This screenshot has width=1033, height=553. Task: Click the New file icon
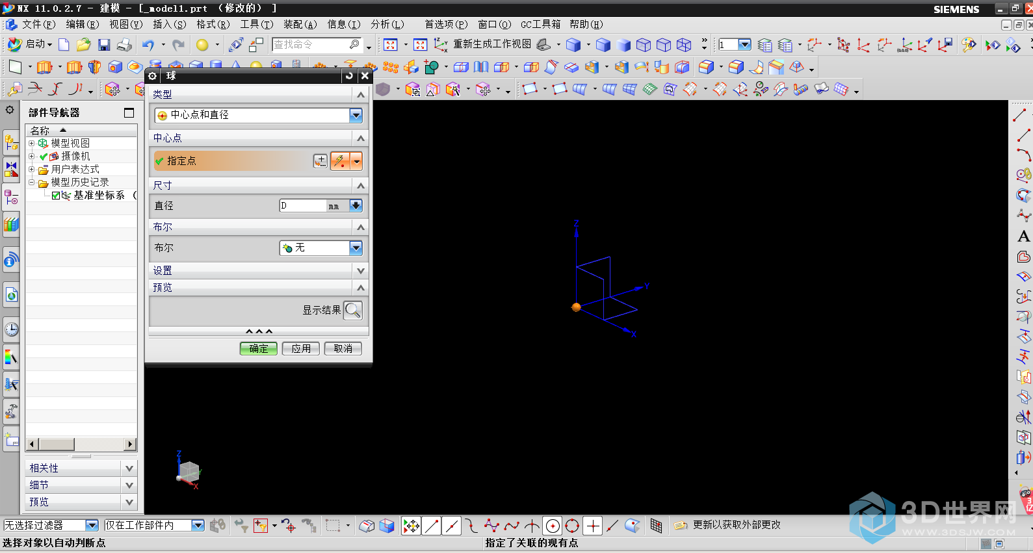coord(64,45)
